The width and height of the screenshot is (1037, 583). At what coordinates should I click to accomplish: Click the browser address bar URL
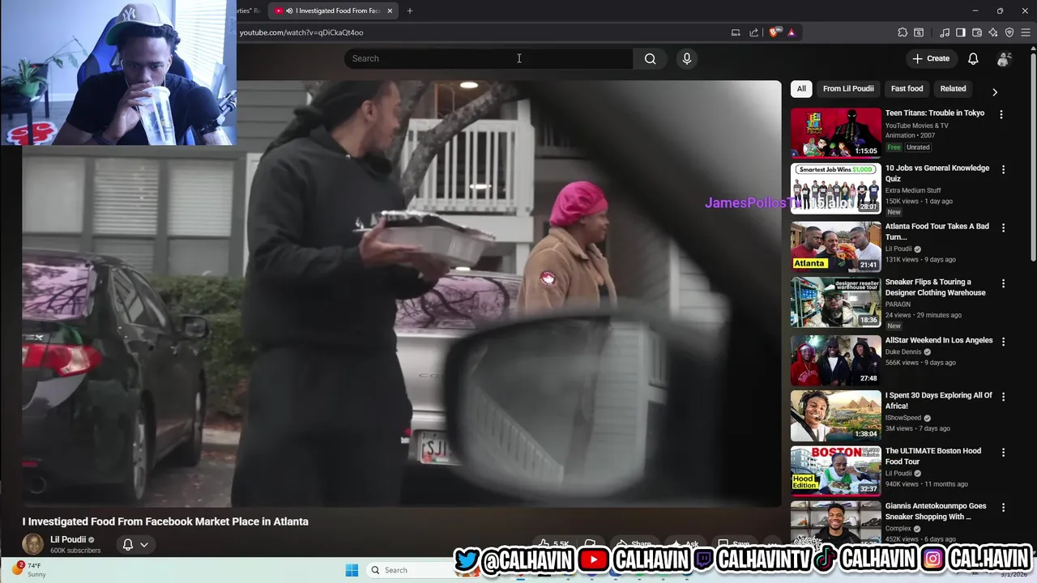(x=301, y=32)
